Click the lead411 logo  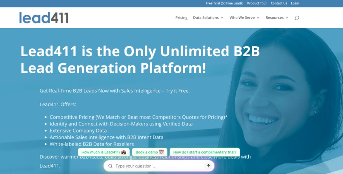click(44, 18)
